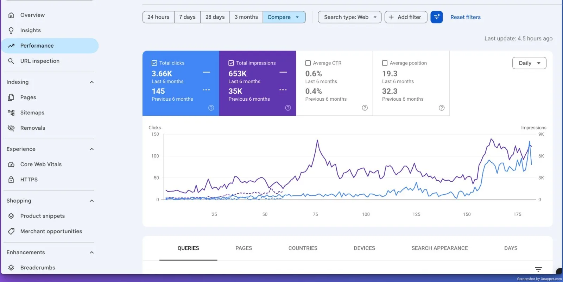Open help icon on Total clicks card
563x282 pixels.
tap(211, 108)
